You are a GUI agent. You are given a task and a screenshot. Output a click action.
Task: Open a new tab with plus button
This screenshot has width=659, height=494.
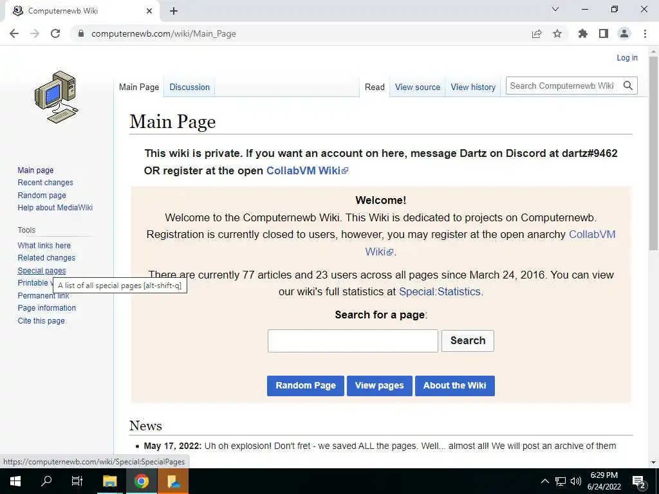point(174,11)
